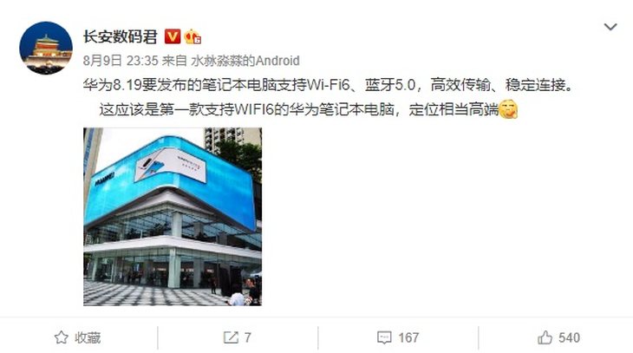
Task: Click the star favorite icon
Action: [x=62, y=337]
